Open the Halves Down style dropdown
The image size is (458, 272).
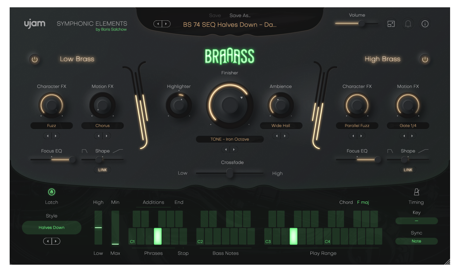[52, 228]
